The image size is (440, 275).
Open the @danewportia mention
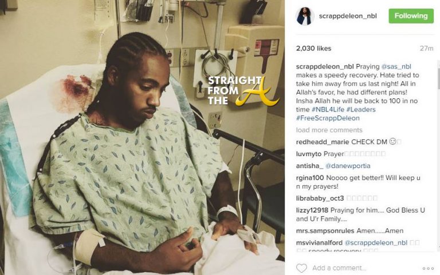(x=348, y=166)
